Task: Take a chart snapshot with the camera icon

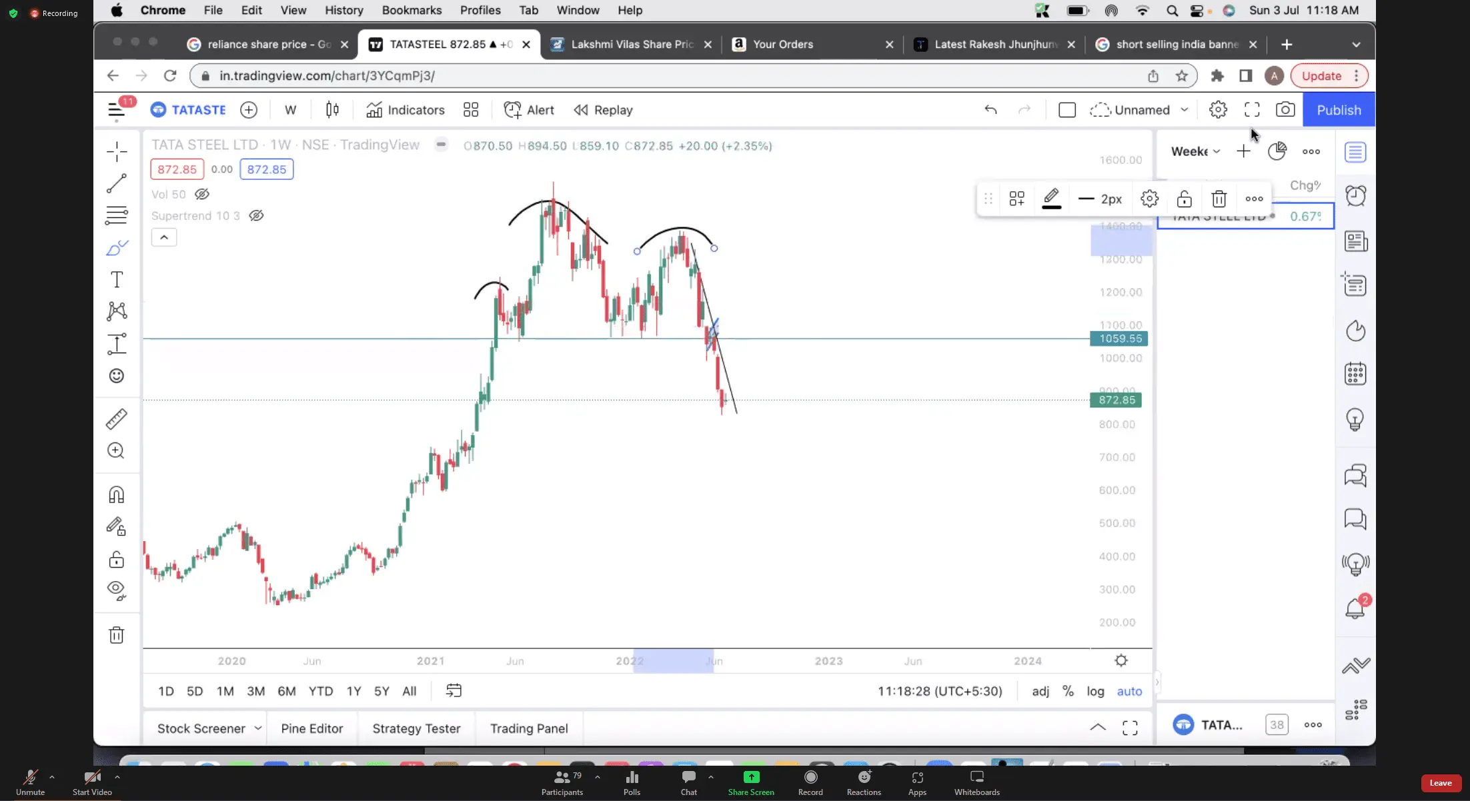Action: coord(1285,110)
